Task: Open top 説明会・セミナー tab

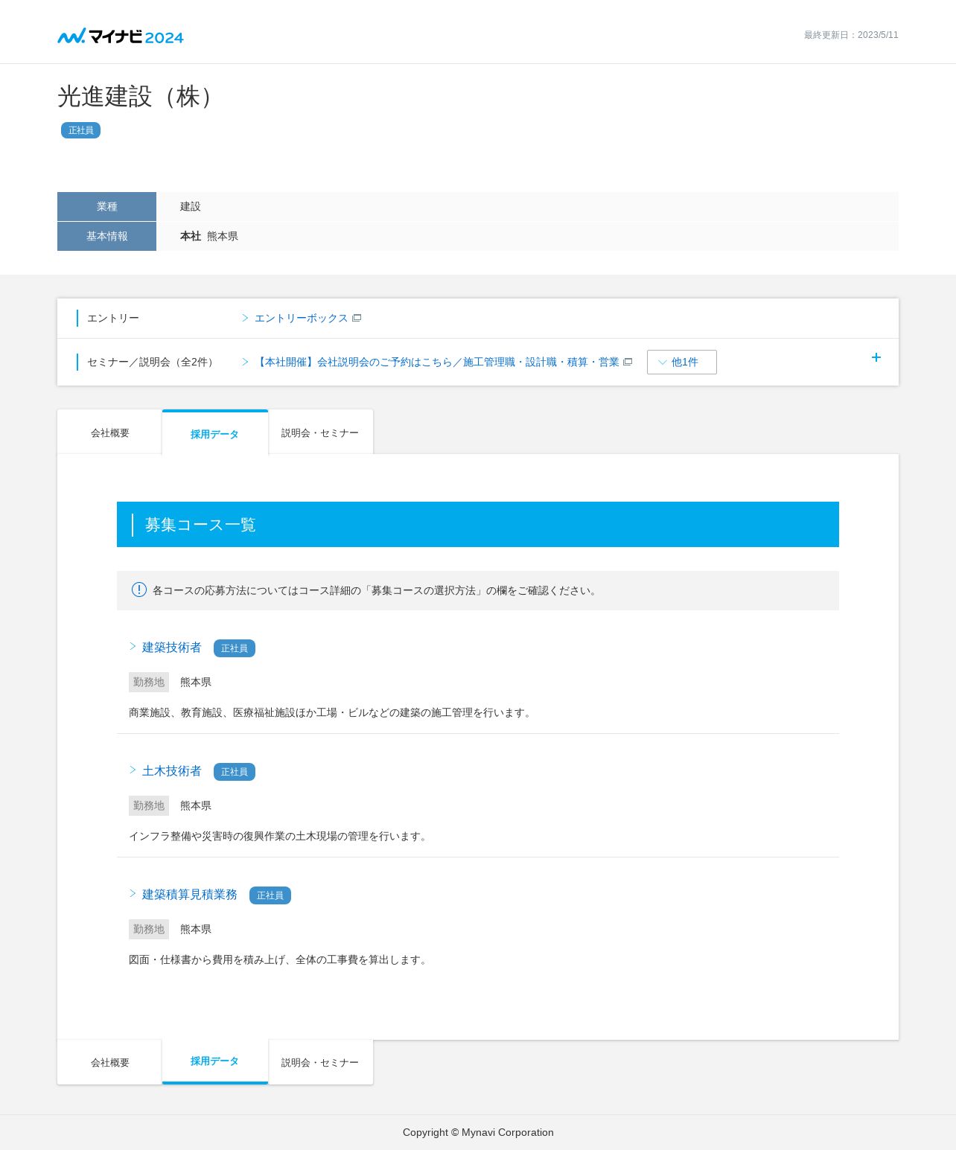Action: [320, 432]
